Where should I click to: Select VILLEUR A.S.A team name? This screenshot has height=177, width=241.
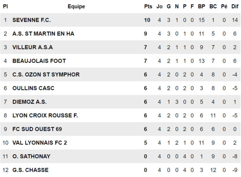33,47
